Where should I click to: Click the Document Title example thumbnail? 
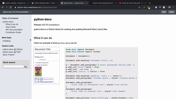46,66
